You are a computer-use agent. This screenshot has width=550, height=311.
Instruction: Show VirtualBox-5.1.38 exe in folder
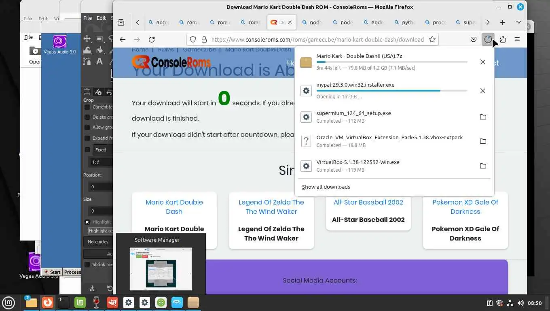pos(482,166)
